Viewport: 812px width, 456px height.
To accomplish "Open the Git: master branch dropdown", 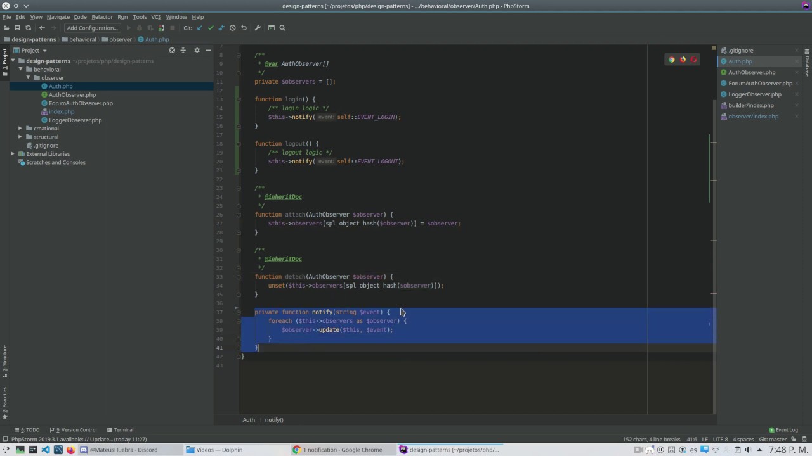I will click(773, 439).
